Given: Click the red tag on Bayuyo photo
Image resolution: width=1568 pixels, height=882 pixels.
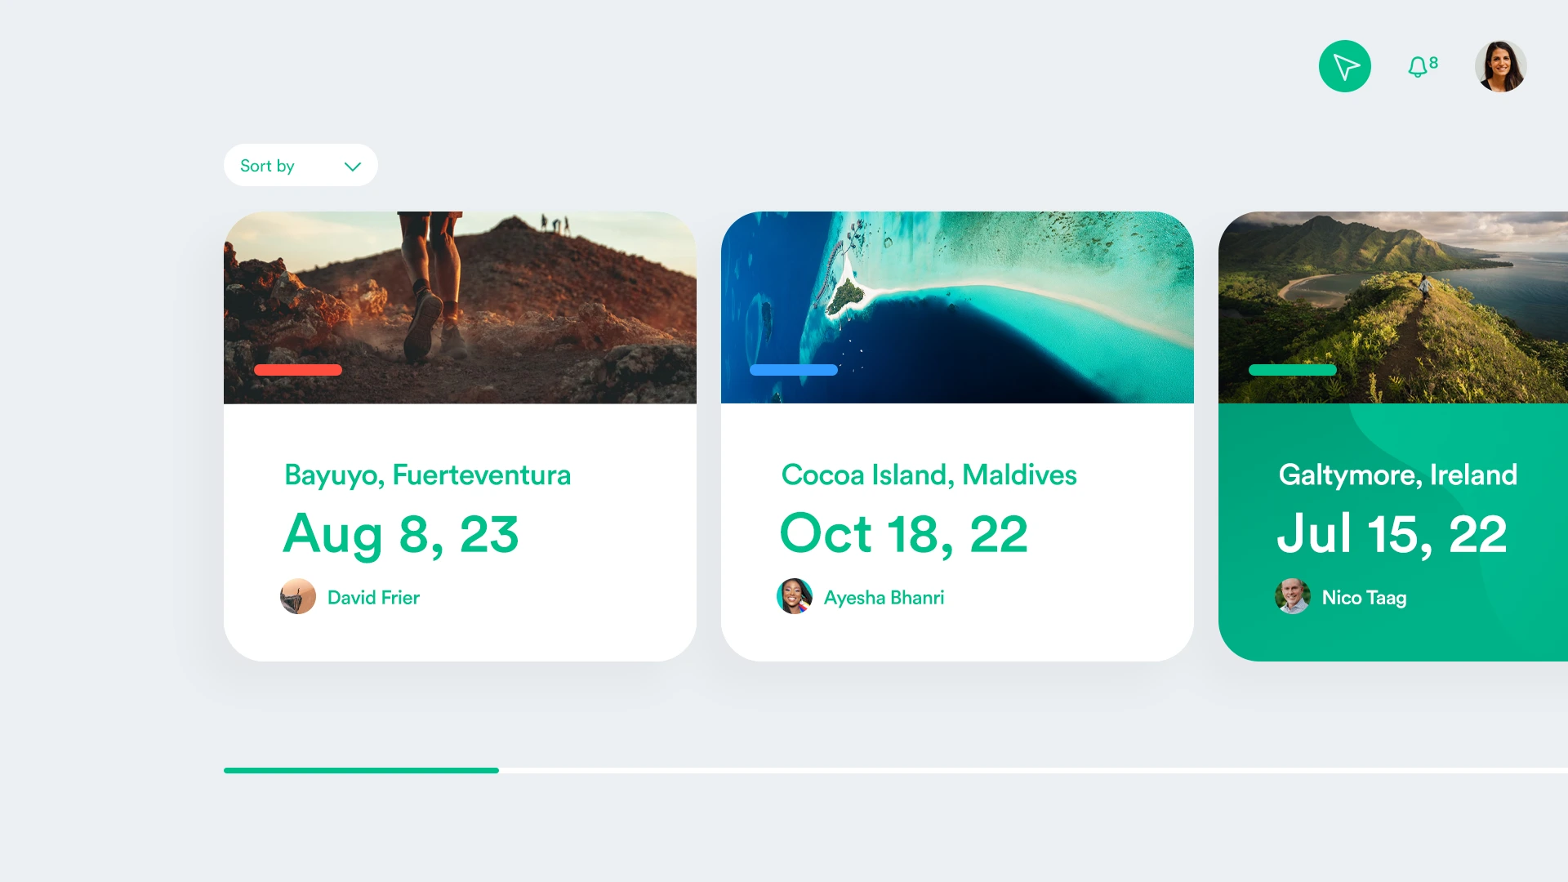Looking at the screenshot, I should click(298, 370).
